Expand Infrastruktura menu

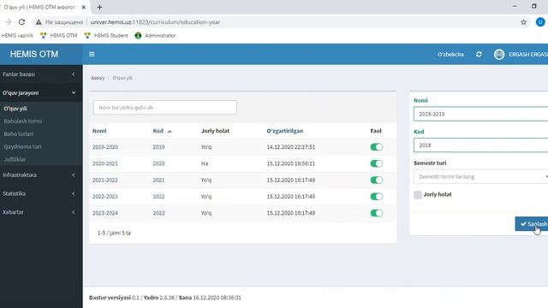click(41, 175)
